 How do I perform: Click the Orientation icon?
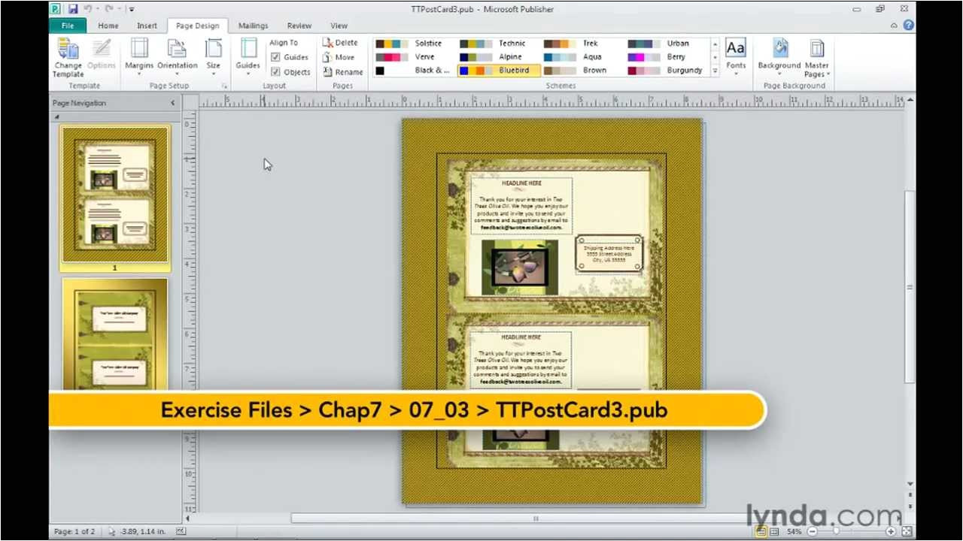178,51
